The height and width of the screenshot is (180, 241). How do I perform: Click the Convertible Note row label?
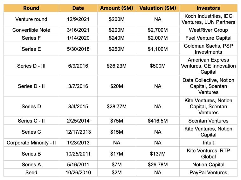(x=31, y=30)
